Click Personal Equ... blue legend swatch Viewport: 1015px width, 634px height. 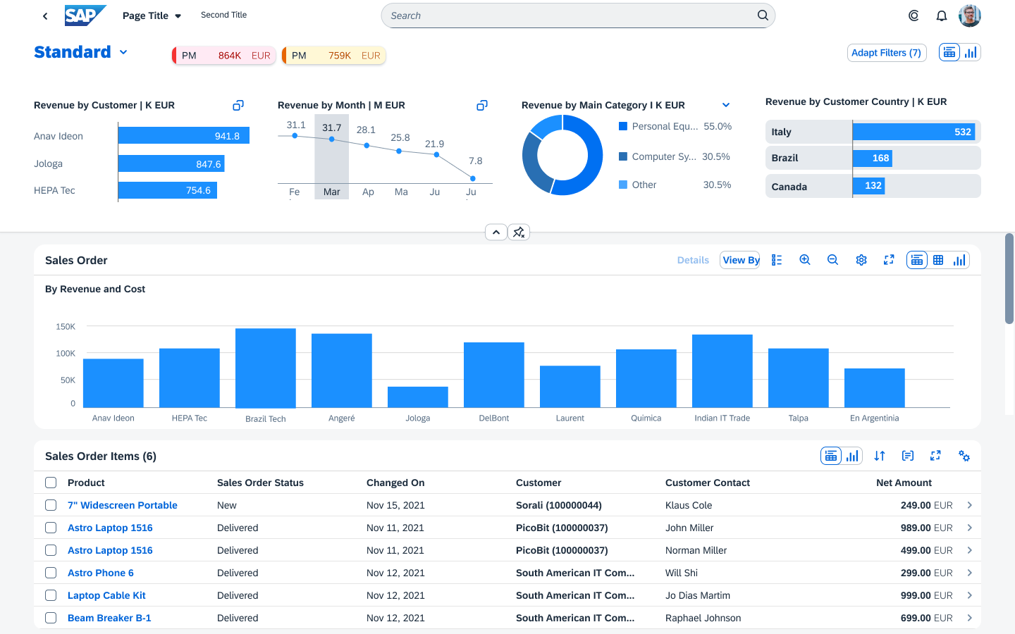click(x=623, y=126)
